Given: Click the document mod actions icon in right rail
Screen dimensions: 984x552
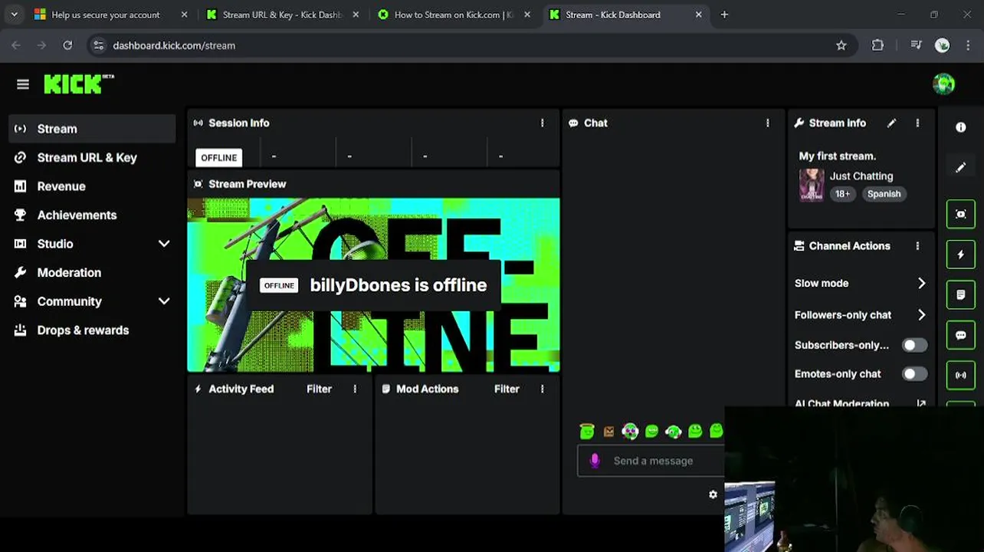Looking at the screenshot, I should pyautogui.click(x=960, y=295).
